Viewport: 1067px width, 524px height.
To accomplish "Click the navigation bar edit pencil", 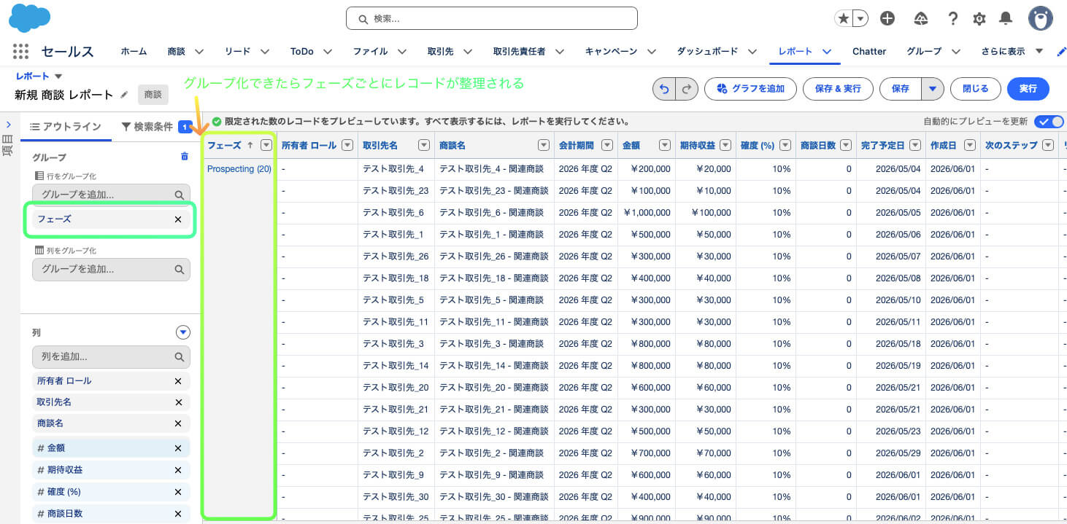I will click(x=1061, y=51).
